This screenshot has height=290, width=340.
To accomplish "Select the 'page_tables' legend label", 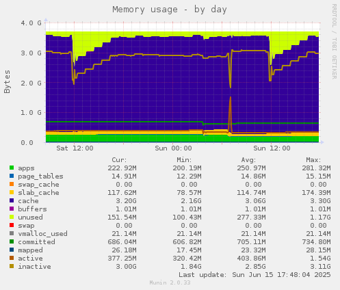I will [x=40, y=176].
